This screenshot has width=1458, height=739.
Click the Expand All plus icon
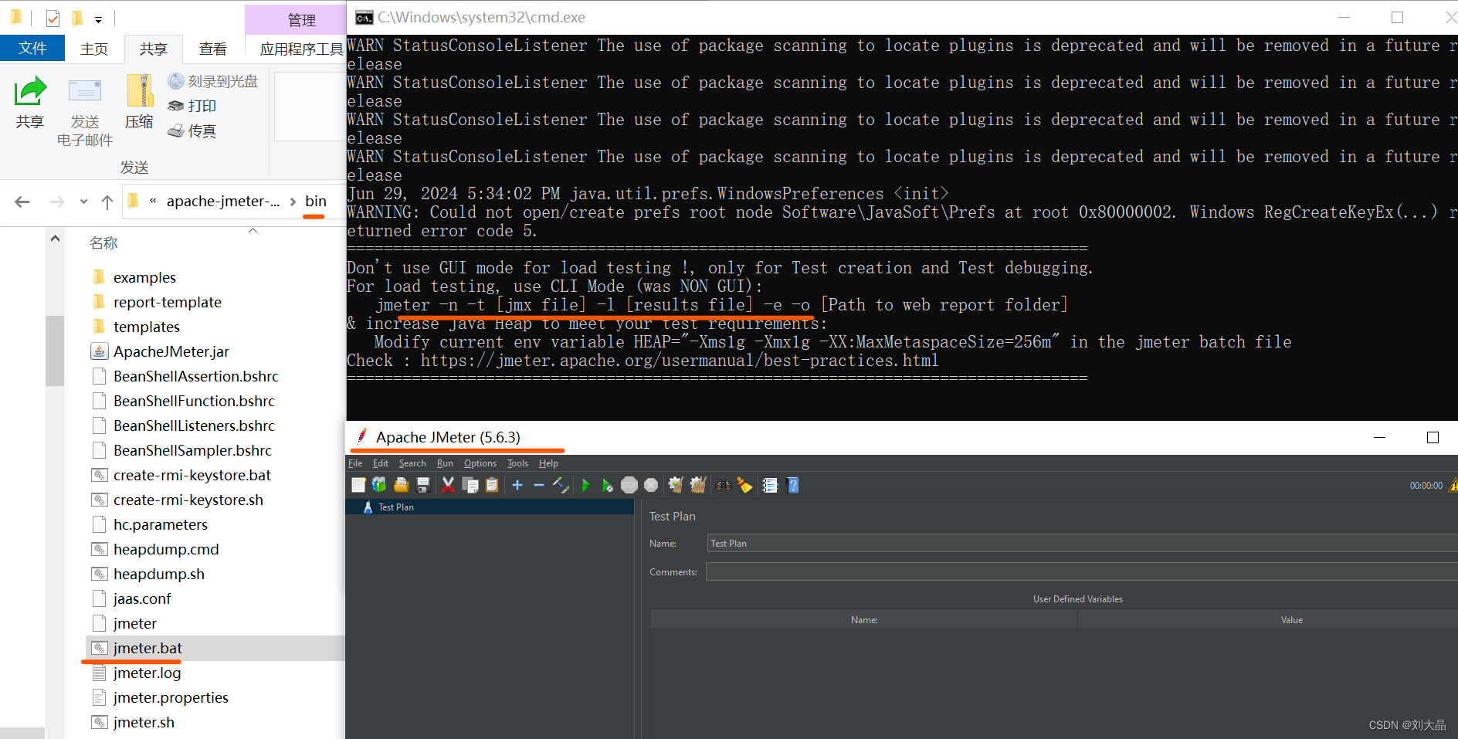point(517,485)
